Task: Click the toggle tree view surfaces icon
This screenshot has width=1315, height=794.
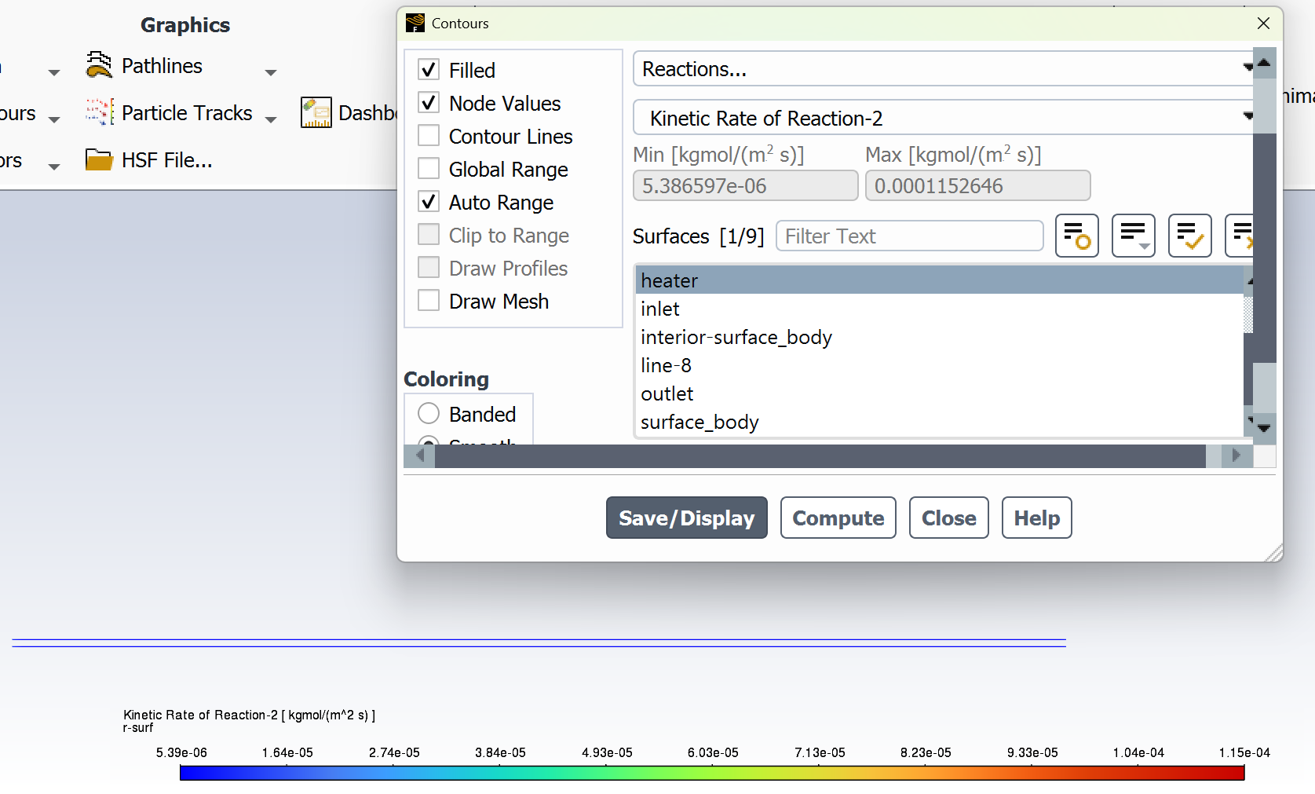Action: (1076, 236)
